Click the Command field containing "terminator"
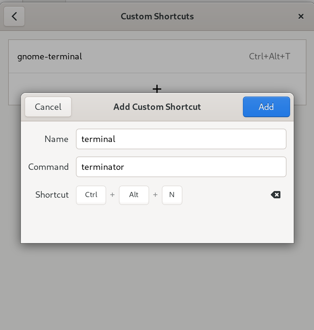 [x=181, y=167]
